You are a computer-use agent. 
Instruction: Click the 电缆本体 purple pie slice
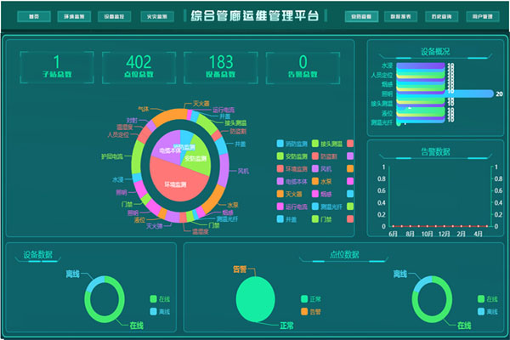click(167, 146)
